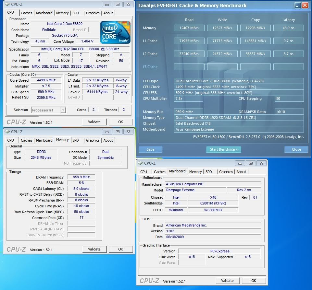This screenshot has height=290, width=312.
Task: Click the CAS# Latency 8.0 clocks value
Action: click(x=81, y=189)
